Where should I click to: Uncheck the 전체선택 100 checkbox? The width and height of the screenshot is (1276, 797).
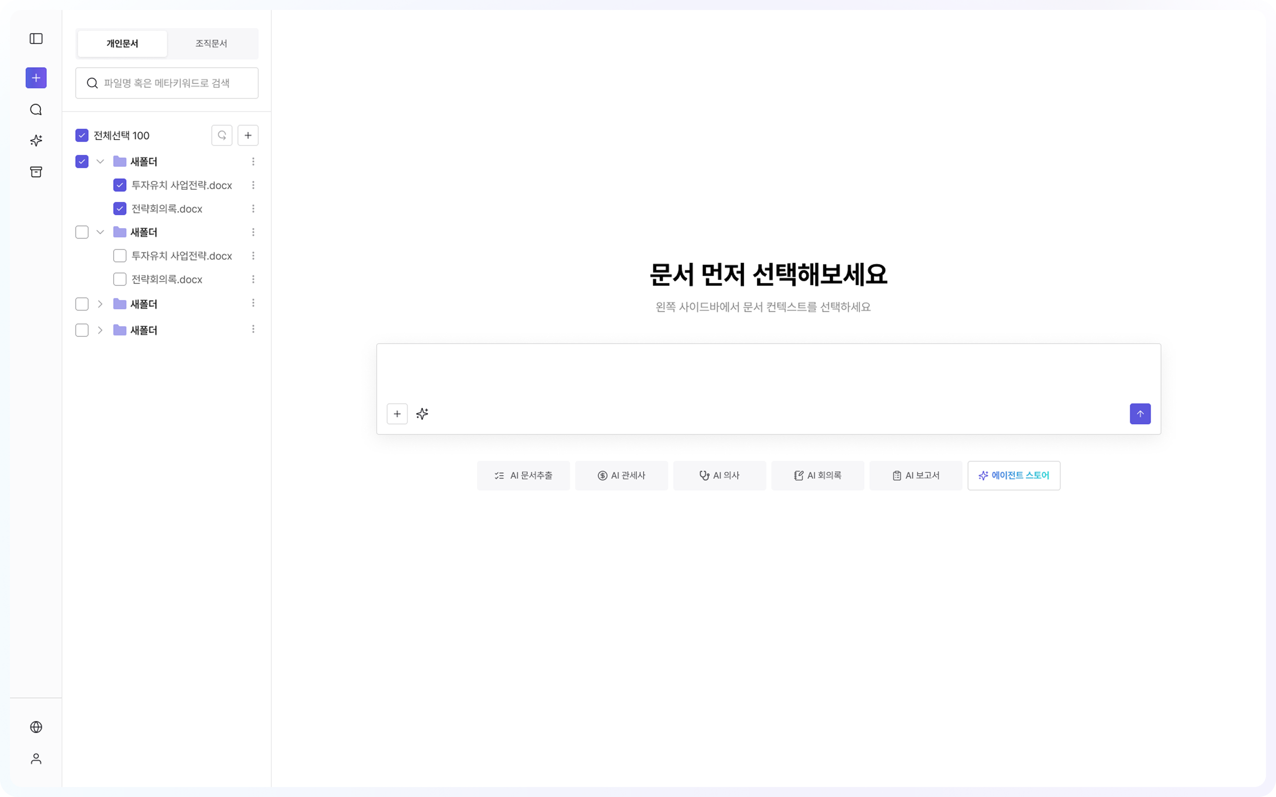point(82,135)
